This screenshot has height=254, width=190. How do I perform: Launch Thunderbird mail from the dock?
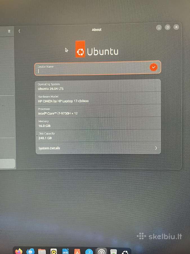coord(30,251)
